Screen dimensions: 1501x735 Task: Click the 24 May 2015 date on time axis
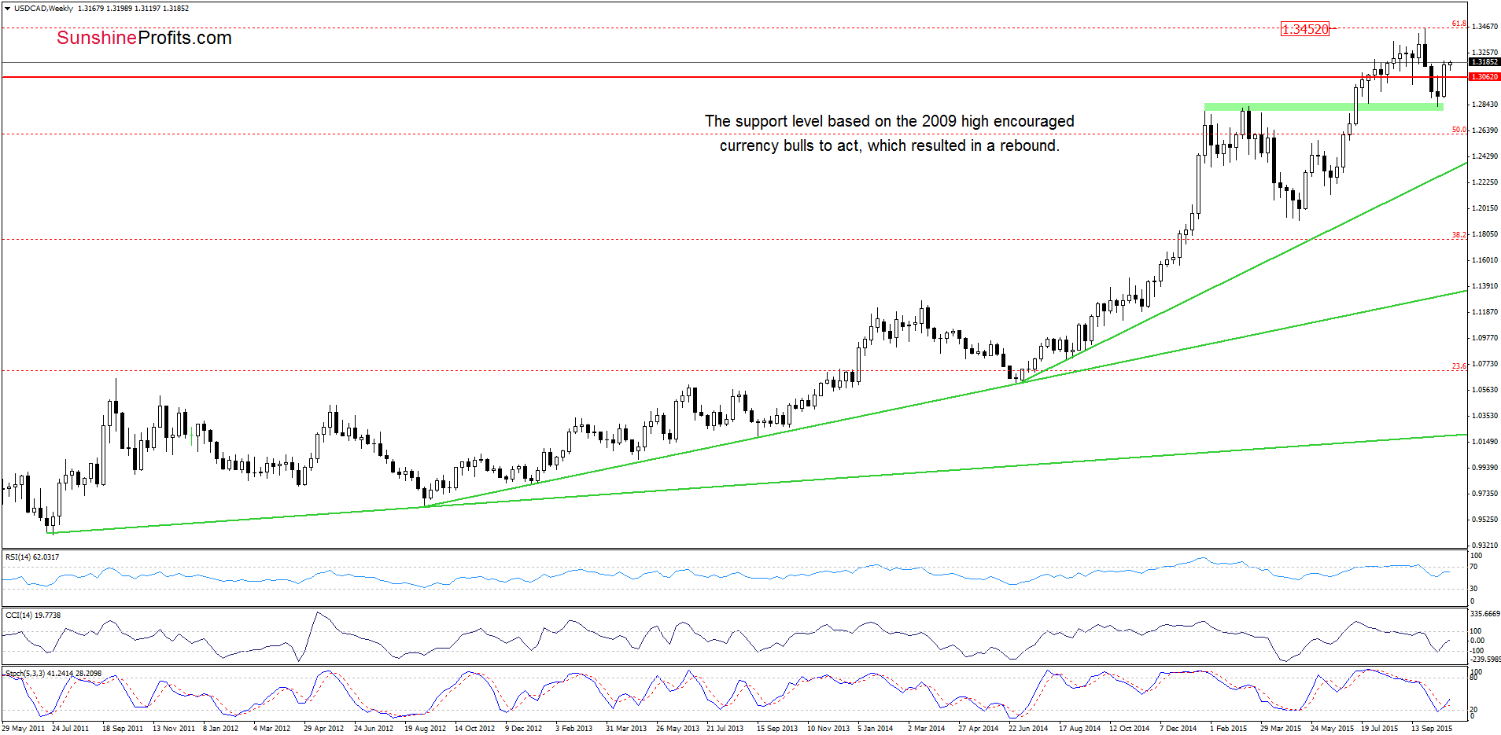point(1332,728)
